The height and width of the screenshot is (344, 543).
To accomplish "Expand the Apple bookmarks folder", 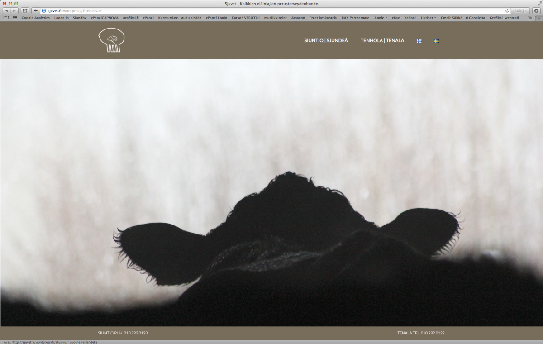I will [381, 18].
